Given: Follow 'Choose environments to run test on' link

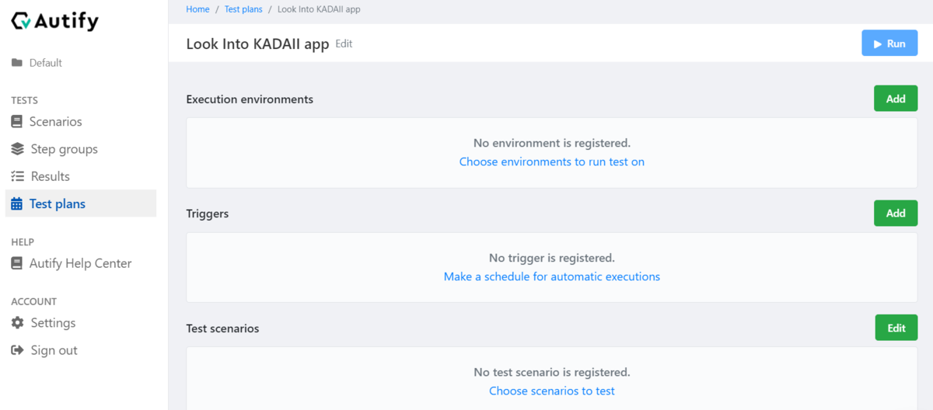Looking at the screenshot, I should tap(552, 162).
